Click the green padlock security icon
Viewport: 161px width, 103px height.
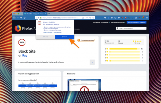tap(41, 18)
